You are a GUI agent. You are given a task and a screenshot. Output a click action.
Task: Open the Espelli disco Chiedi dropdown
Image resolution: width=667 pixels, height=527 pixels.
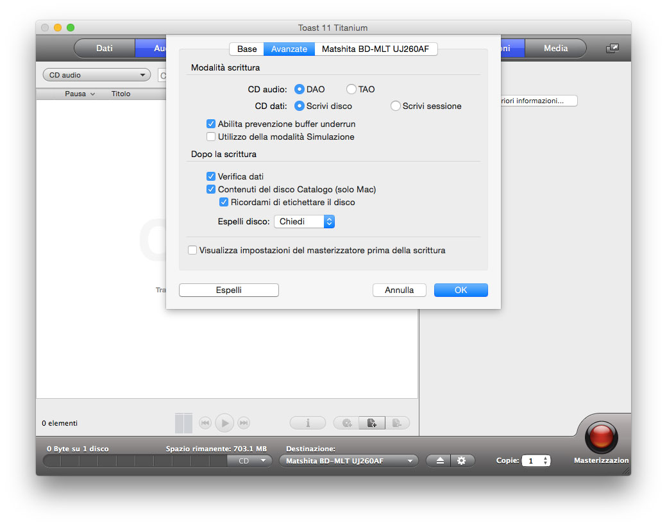tap(304, 222)
